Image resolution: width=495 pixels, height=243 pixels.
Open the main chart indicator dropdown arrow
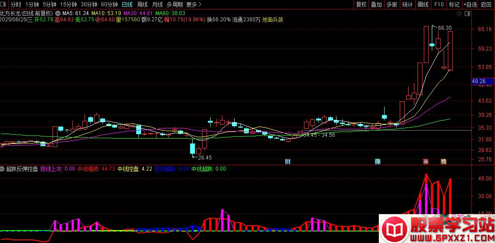pyautogui.click(x=57, y=13)
